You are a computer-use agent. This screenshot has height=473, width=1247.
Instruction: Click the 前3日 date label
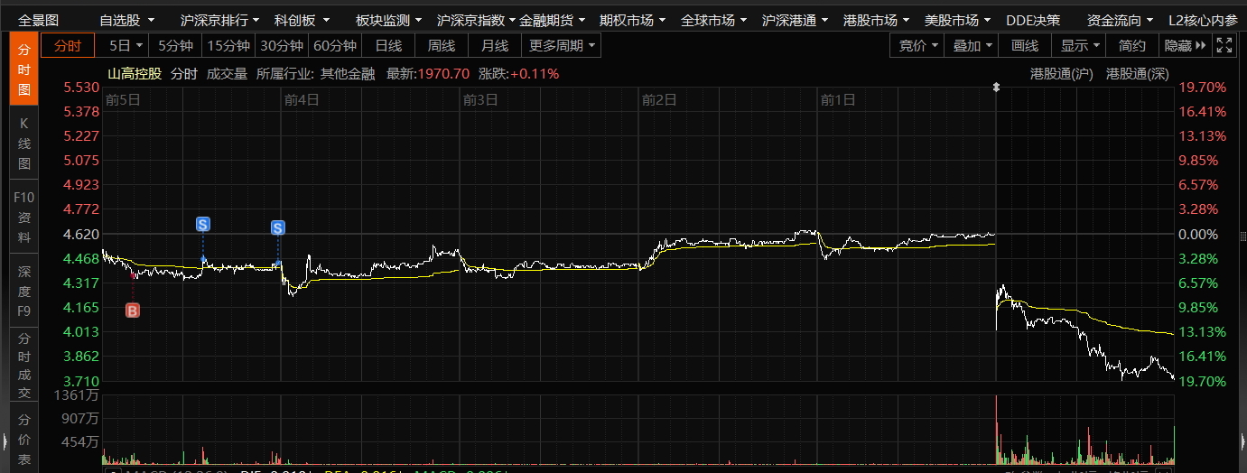[480, 100]
